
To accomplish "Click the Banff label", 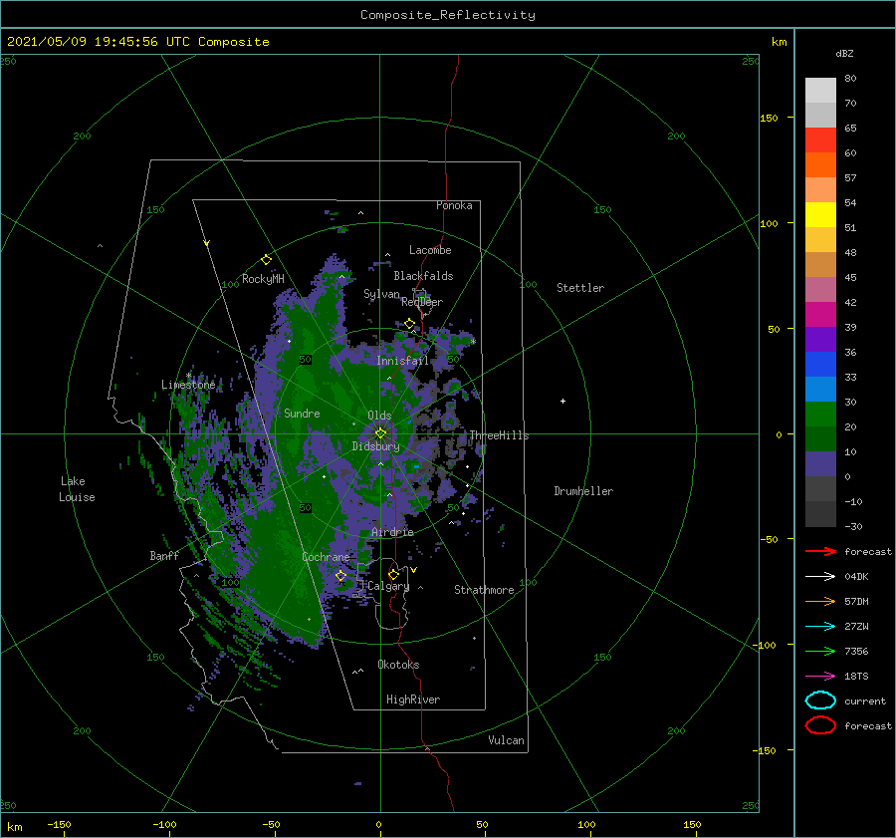I will pos(164,555).
